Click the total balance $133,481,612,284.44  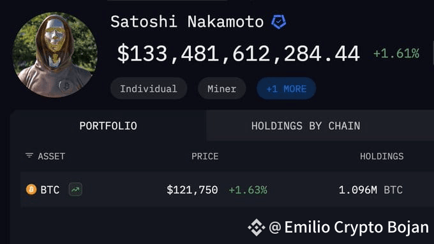click(238, 54)
